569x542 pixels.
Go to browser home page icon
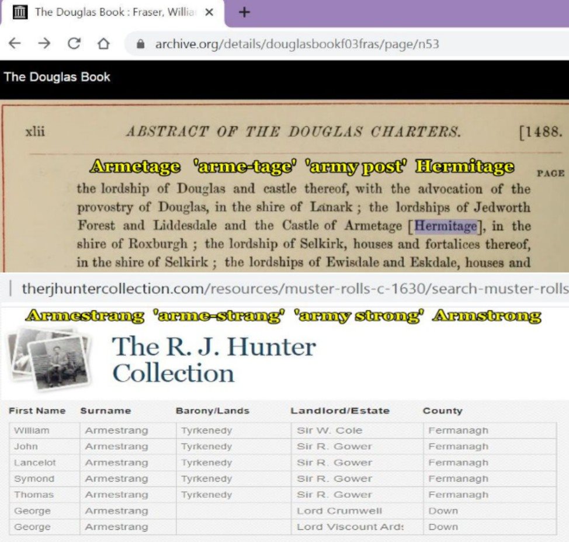click(103, 44)
